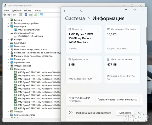Expand the Клавиатури node
The width and height of the screenshot is (152, 125).
[8, 43]
